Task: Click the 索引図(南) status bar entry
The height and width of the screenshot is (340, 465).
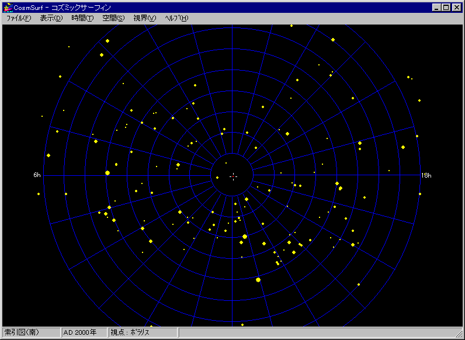Action: click(31, 332)
